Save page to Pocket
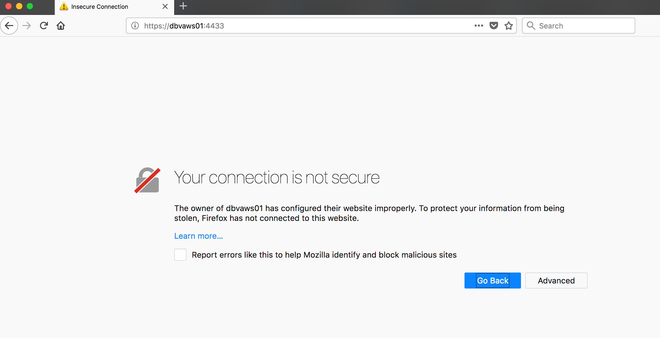 pos(494,26)
